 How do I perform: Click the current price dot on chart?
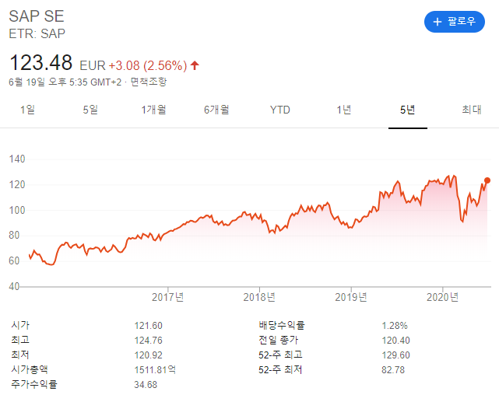coord(487,180)
